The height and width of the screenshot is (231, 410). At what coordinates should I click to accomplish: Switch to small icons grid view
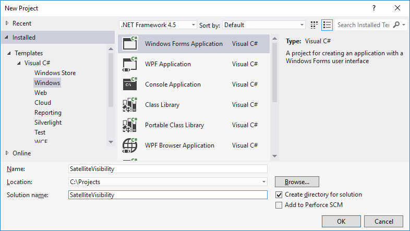(x=314, y=25)
